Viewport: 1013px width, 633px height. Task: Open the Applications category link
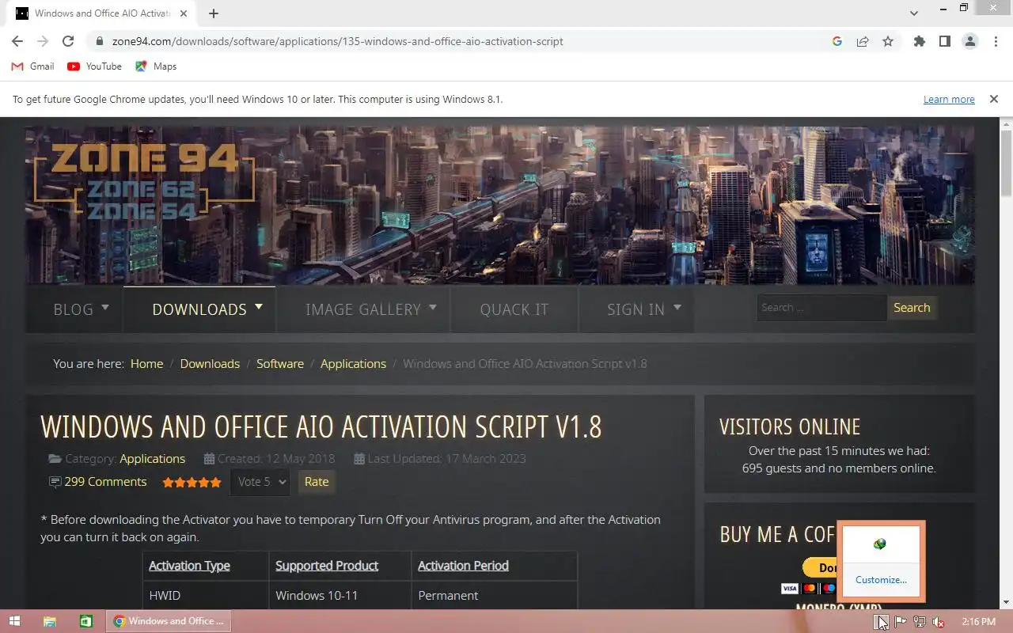[x=153, y=459]
